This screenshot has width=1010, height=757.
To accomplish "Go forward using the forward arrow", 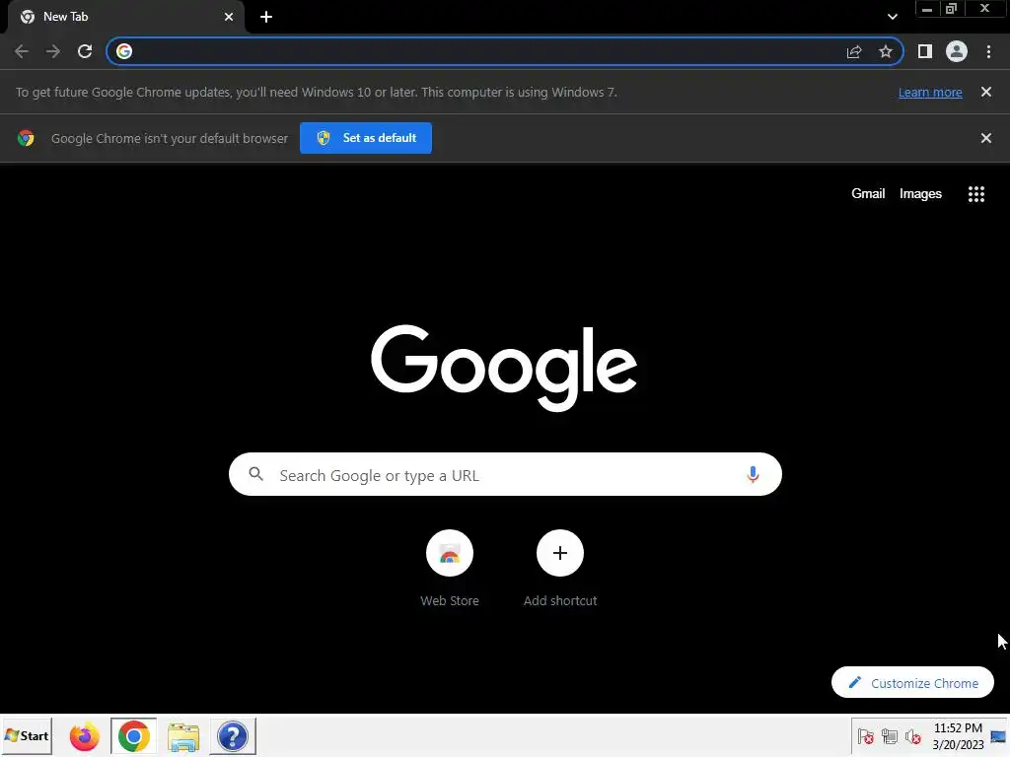I will (x=53, y=51).
